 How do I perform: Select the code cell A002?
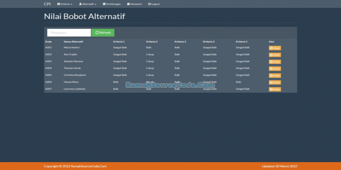[48, 54]
